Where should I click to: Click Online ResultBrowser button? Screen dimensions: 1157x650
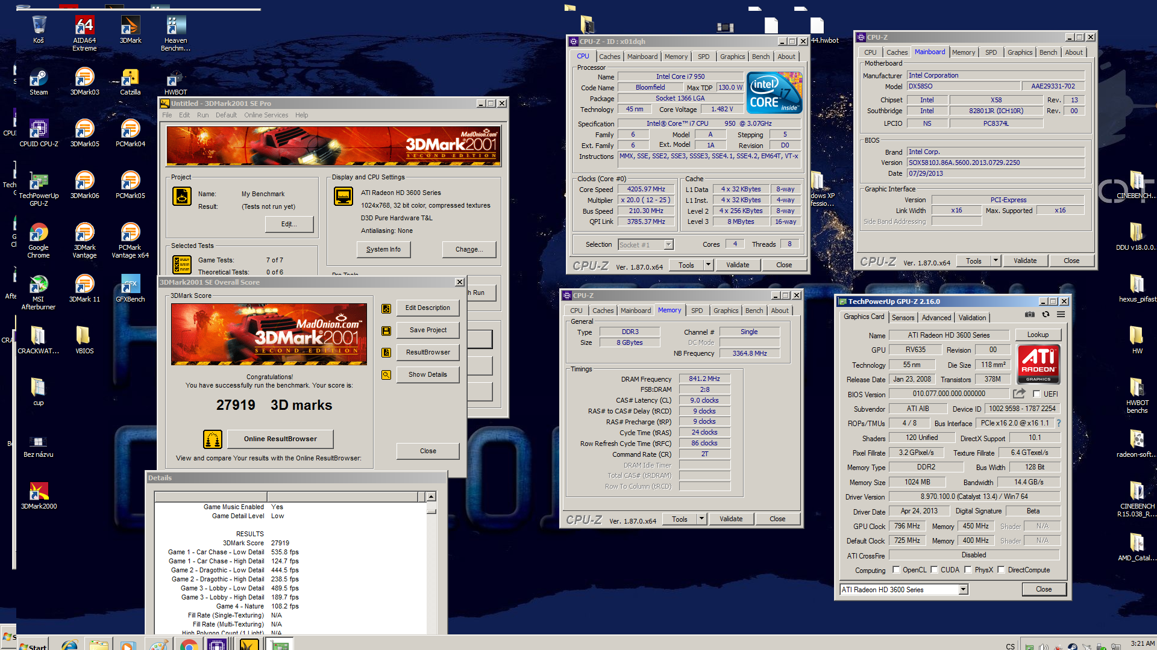[x=280, y=439]
